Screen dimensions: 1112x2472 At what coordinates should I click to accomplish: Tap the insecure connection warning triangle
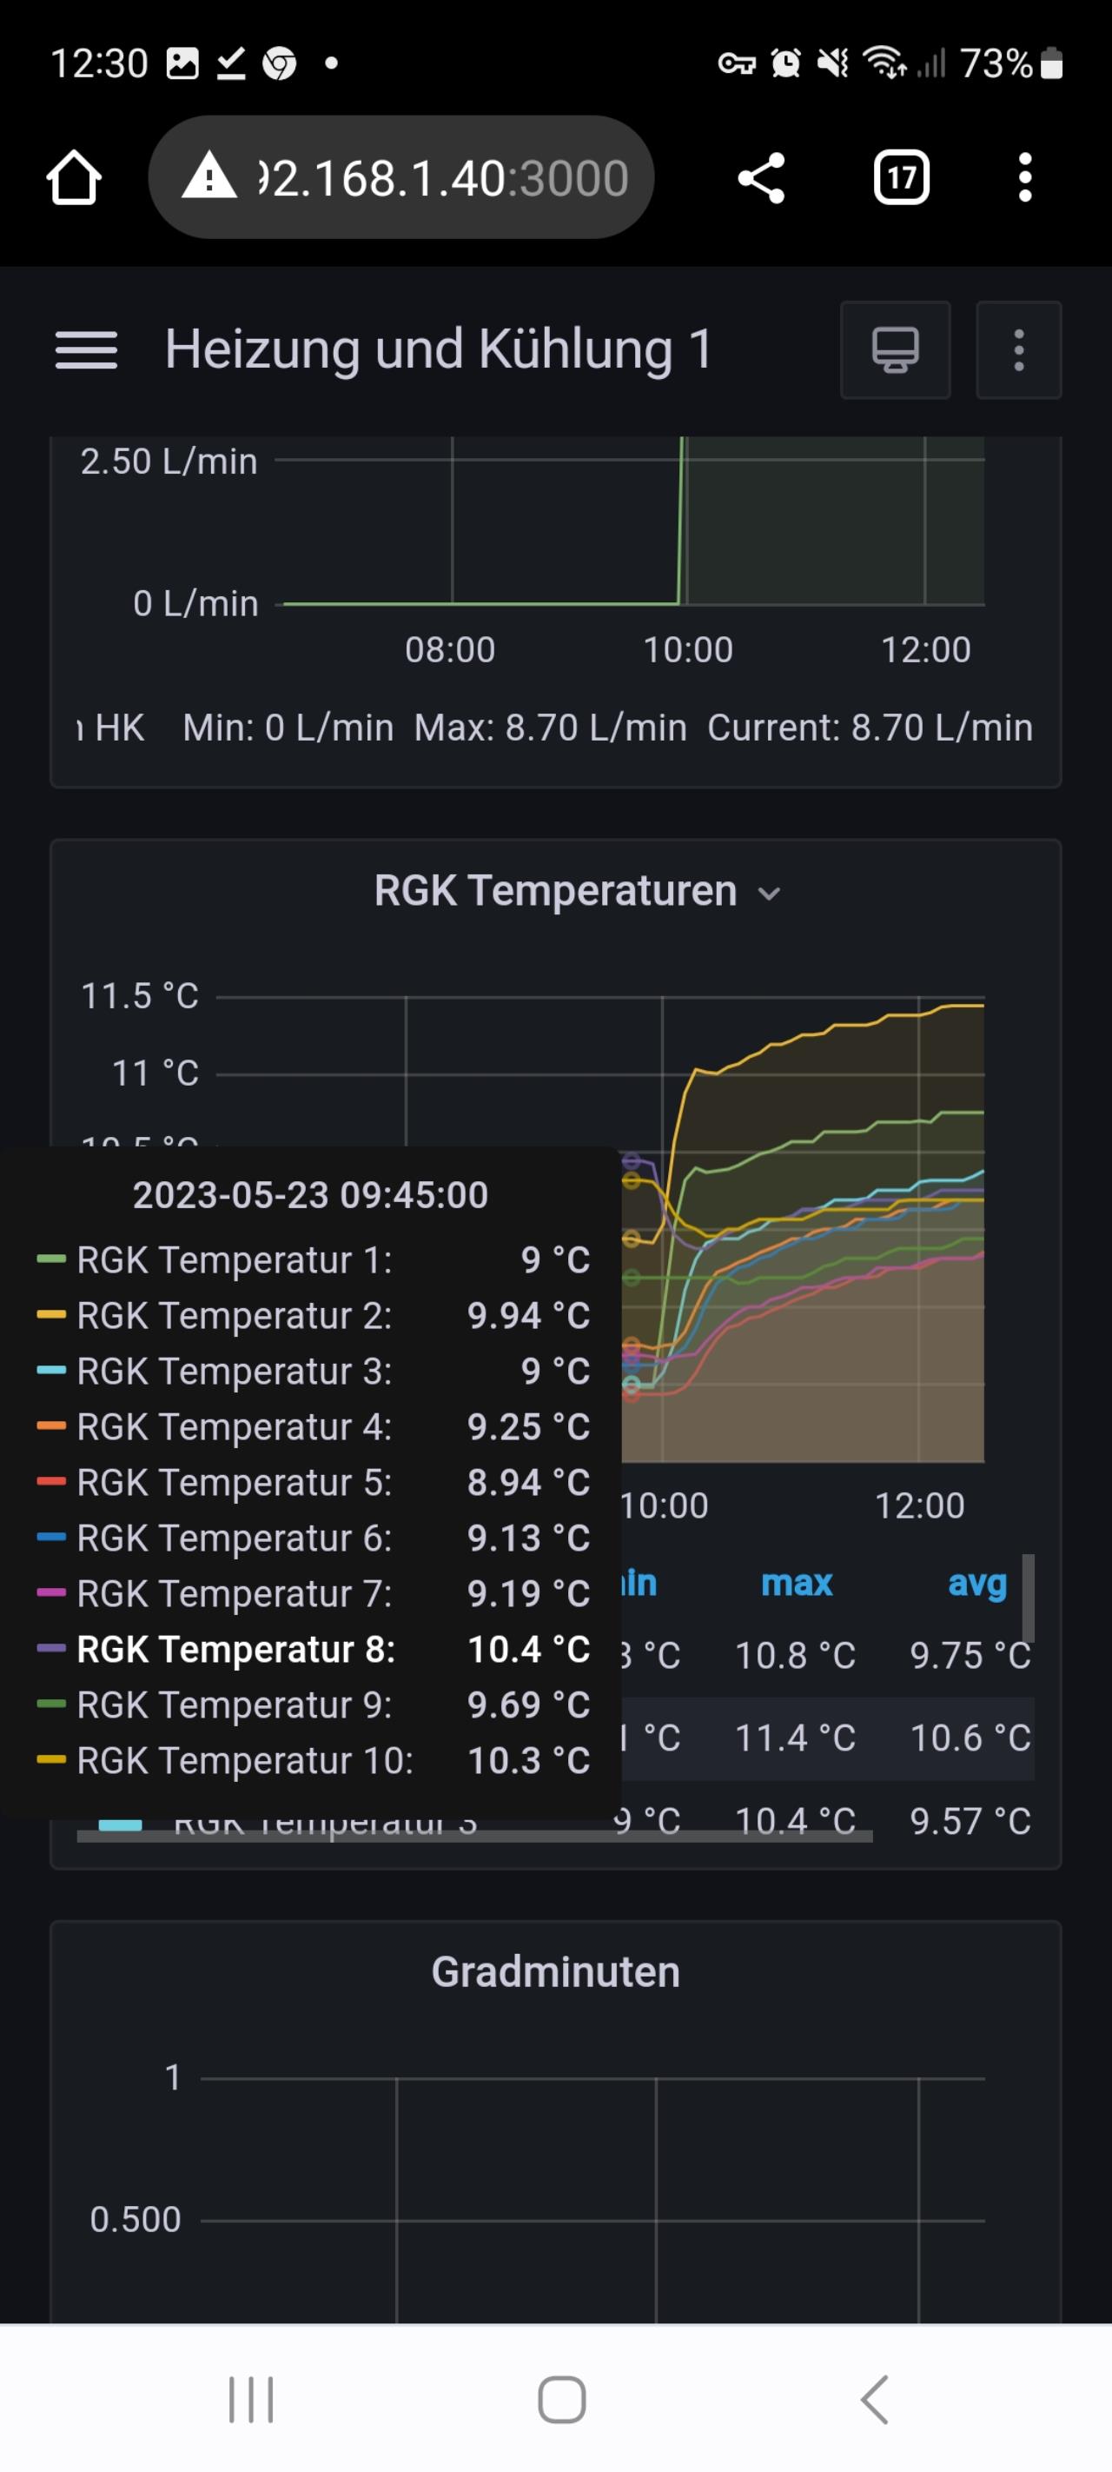pos(208,178)
